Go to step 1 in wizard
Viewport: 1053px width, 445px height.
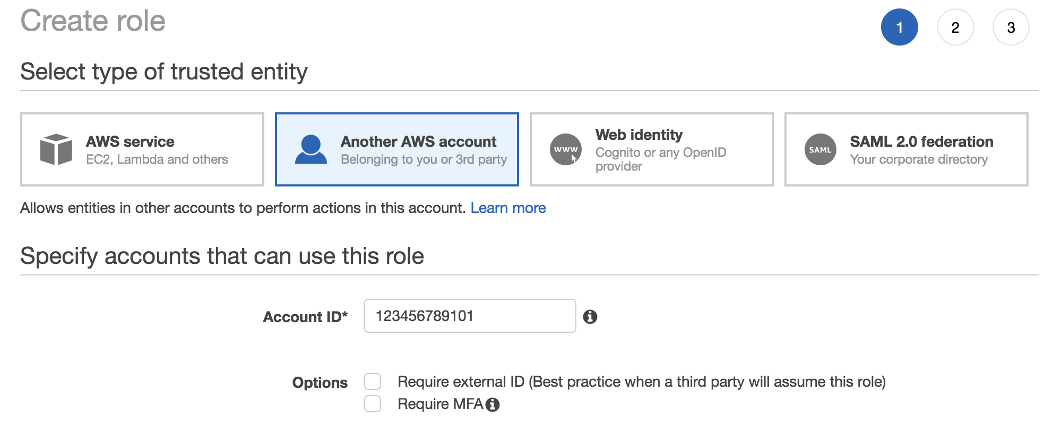[899, 27]
